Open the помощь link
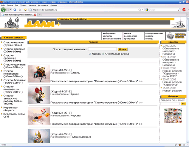The width and height of the screenshot is (189, 147). click(149, 39)
